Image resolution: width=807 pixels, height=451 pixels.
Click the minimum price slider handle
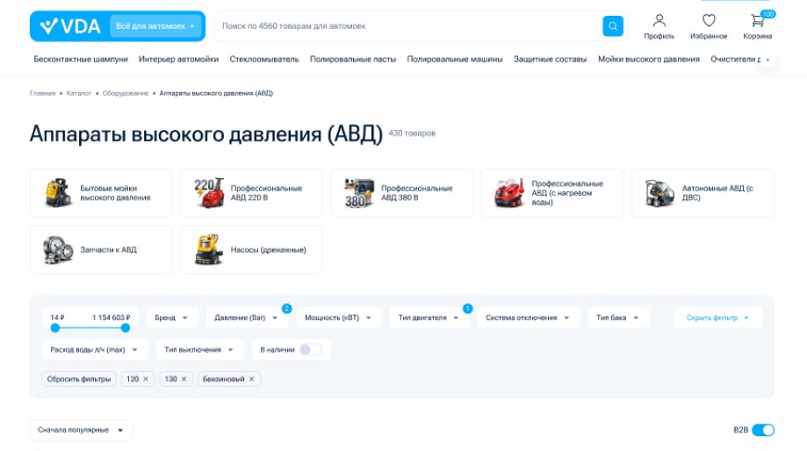click(55, 328)
